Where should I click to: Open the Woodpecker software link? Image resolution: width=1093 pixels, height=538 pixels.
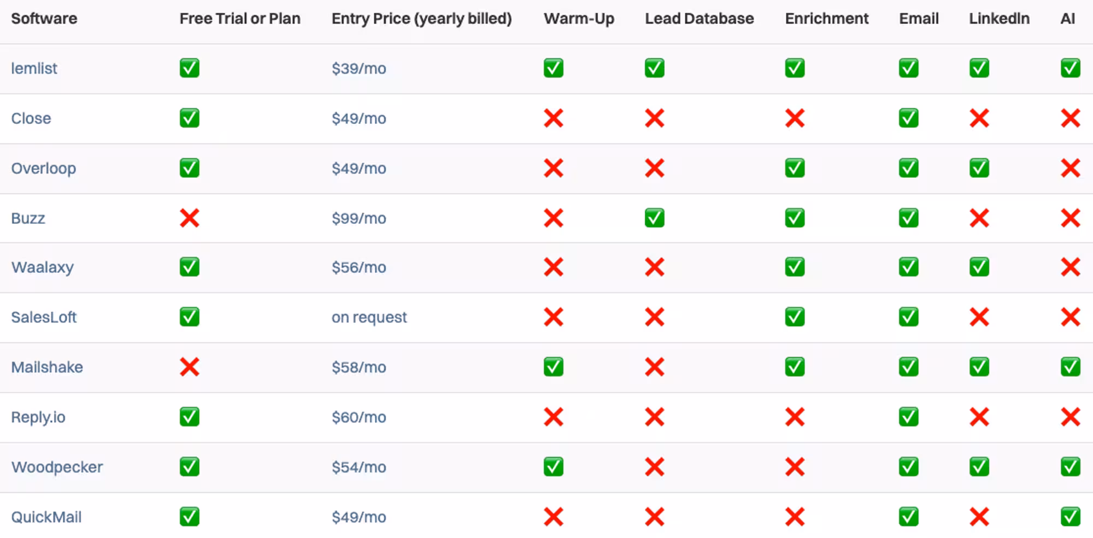click(x=57, y=467)
